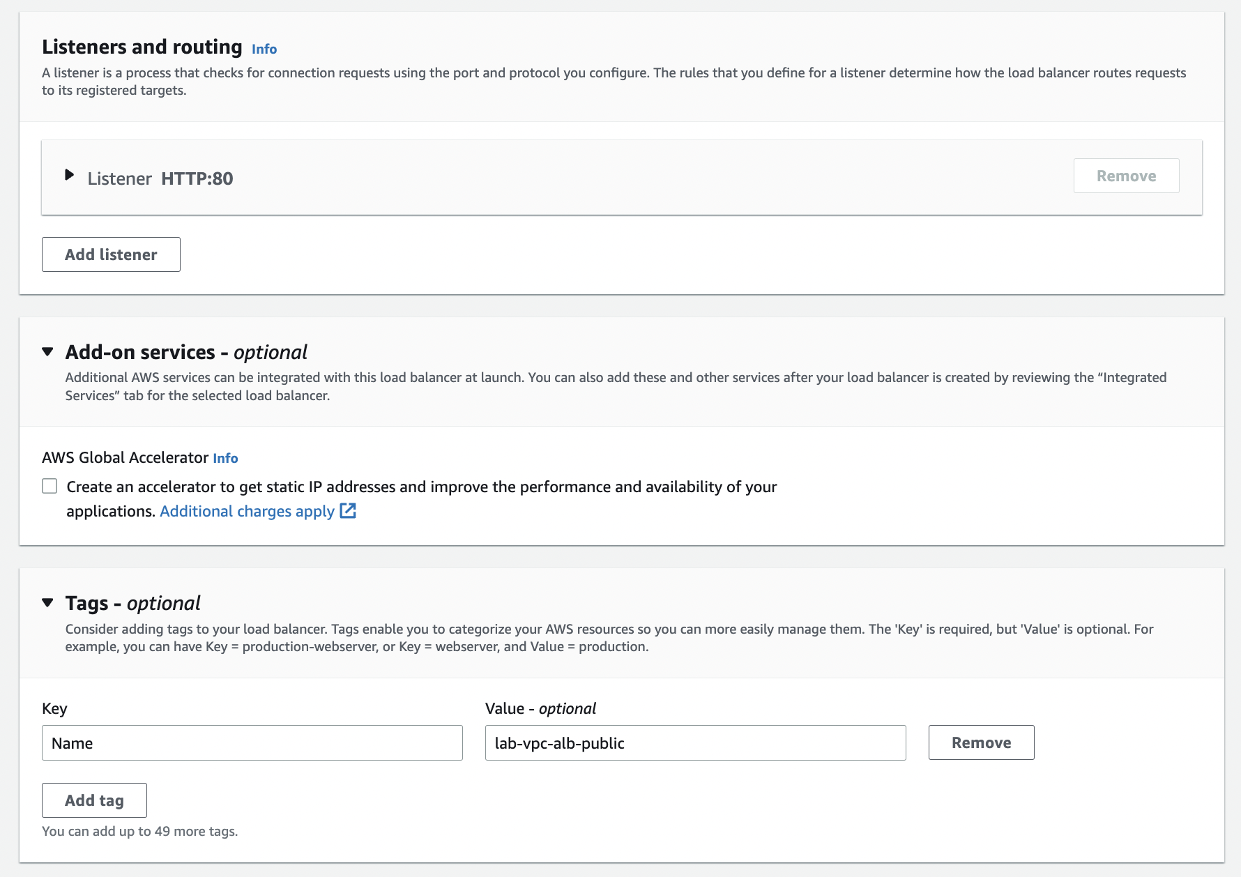Open Info next to AWS Global Accelerator
This screenshot has width=1241, height=877.
[225, 458]
